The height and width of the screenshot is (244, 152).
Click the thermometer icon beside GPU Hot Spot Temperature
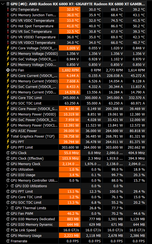(8, 26)
